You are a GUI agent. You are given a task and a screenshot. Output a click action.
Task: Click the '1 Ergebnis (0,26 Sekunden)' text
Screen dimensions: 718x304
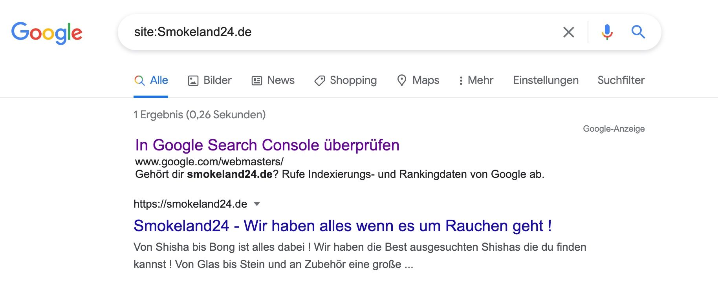(x=200, y=115)
